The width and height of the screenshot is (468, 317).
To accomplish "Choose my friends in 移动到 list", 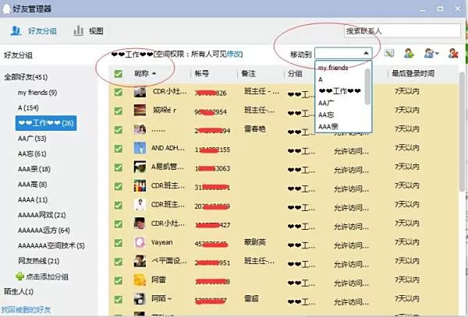I will [x=333, y=68].
